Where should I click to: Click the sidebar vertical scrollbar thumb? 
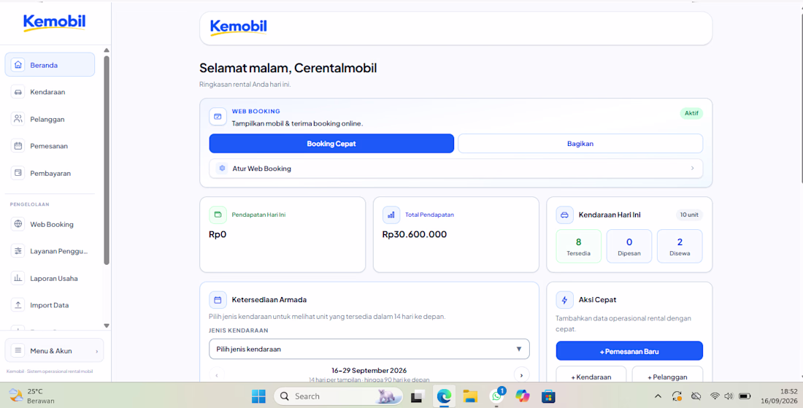point(107,161)
